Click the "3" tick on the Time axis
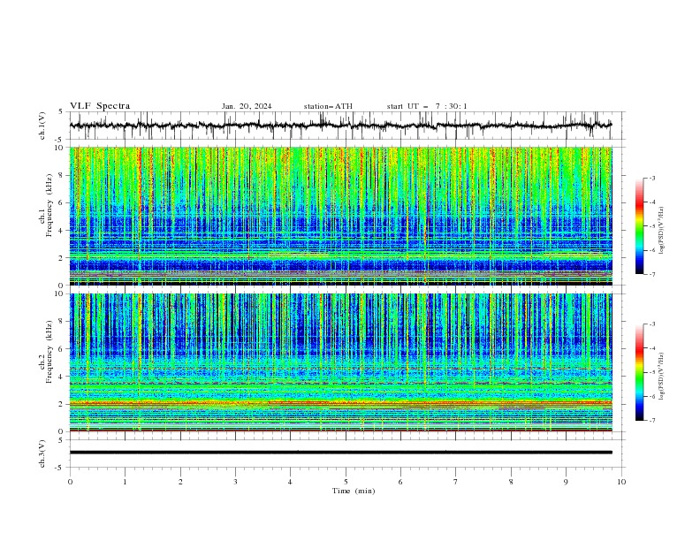Image resolution: width=700 pixels, height=541 pixels. click(x=235, y=482)
